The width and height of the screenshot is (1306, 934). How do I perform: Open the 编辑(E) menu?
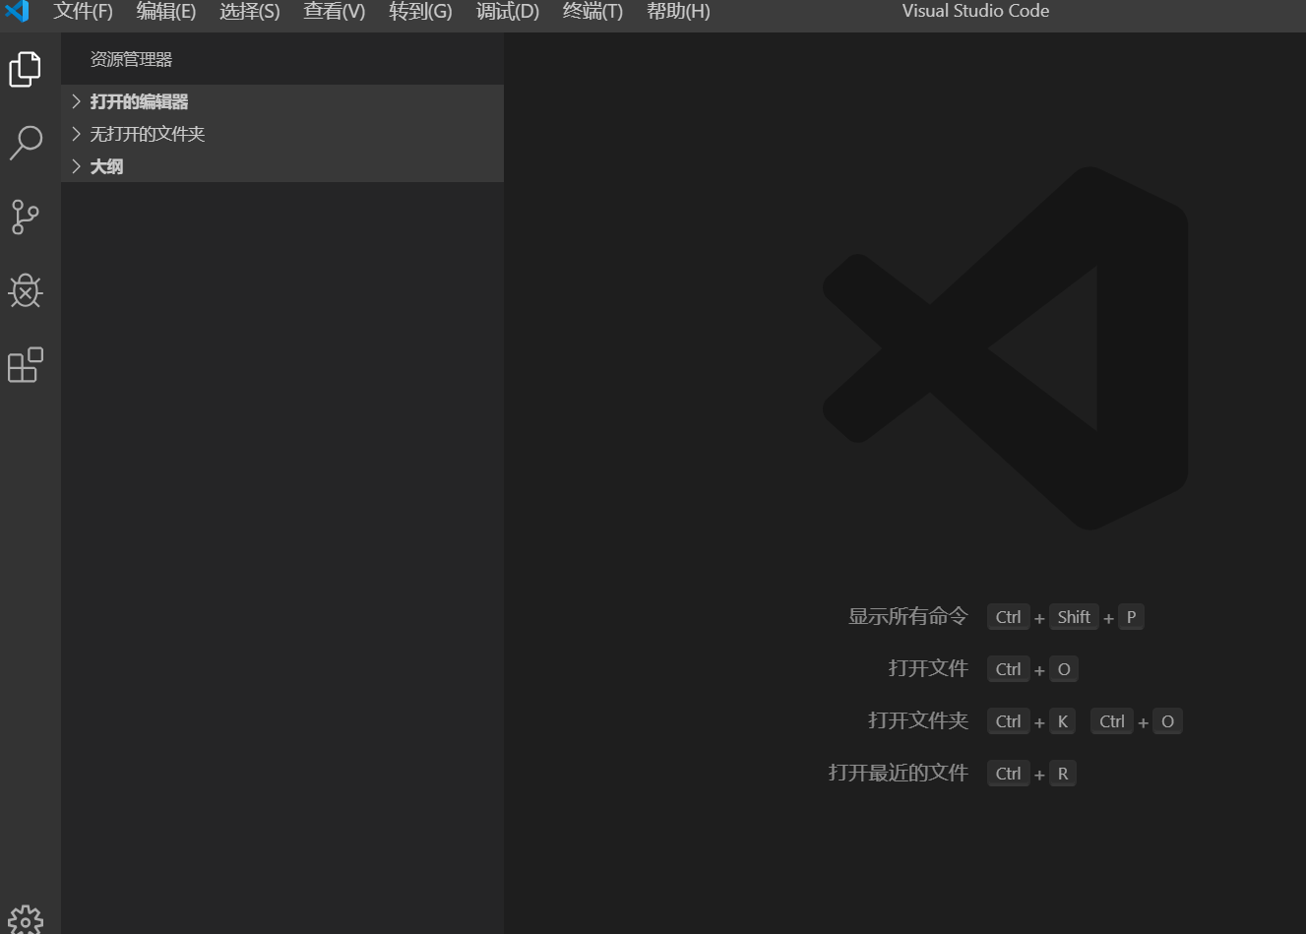click(165, 12)
